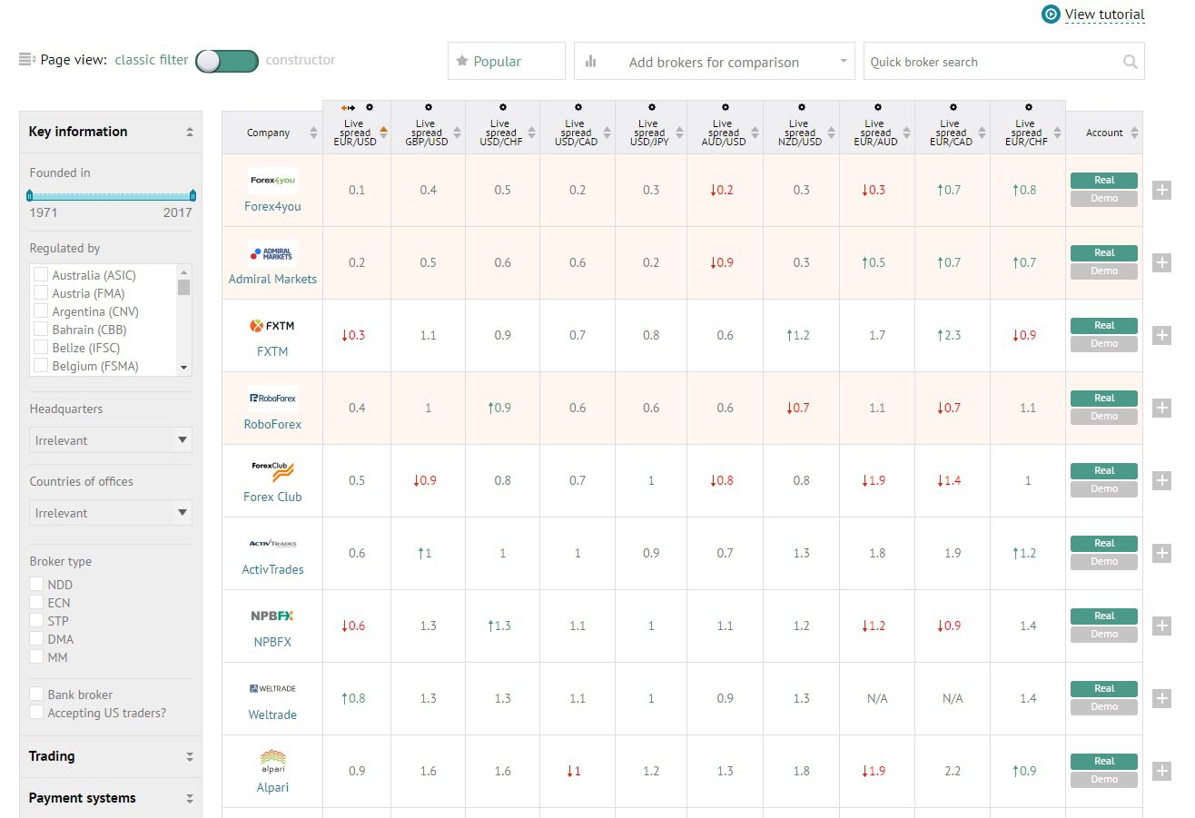
Task: Open Real account for Forex4you
Action: [1104, 180]
